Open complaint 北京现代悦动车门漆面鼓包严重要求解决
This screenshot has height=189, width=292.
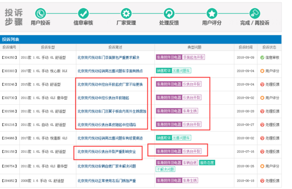point(108,57)
